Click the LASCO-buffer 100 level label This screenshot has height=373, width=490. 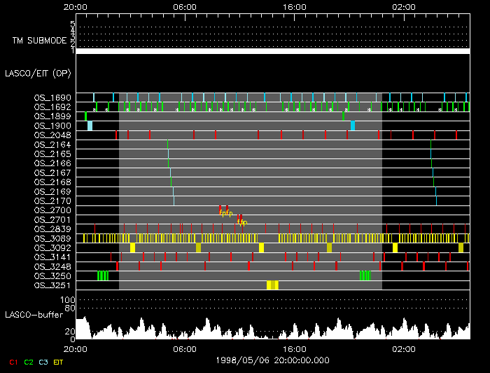67,300
